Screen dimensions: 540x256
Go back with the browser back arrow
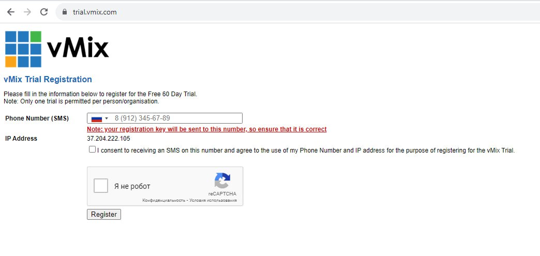pyautogui.click(x=11, y=12)
